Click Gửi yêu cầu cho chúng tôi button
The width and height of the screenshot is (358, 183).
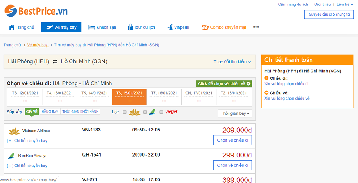(329, 14)
